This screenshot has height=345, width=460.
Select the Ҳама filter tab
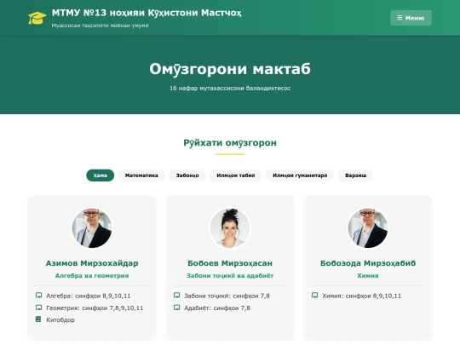(x=100, y=175)
